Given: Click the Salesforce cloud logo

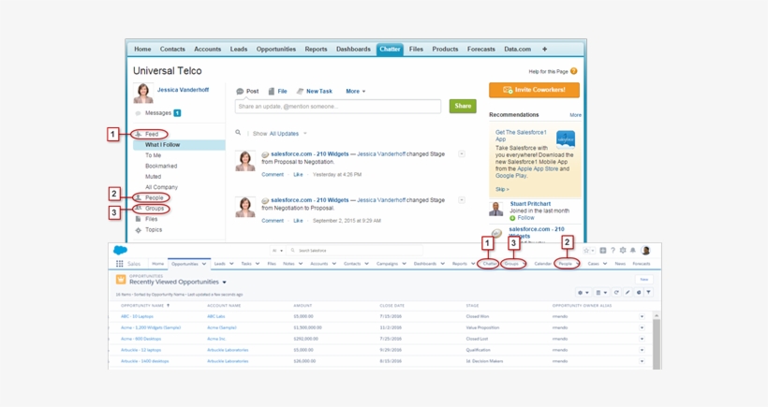Looking at the screenshot, I should 120,251.
